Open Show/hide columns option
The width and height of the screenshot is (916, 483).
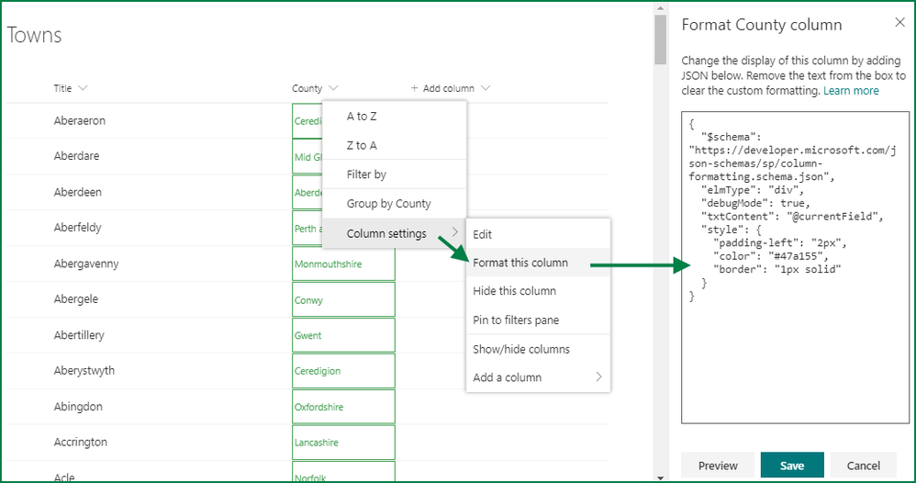[x=521, y=349]
